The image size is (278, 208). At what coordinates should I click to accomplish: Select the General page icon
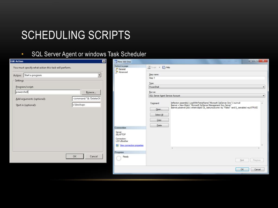(x=116, y=69)
